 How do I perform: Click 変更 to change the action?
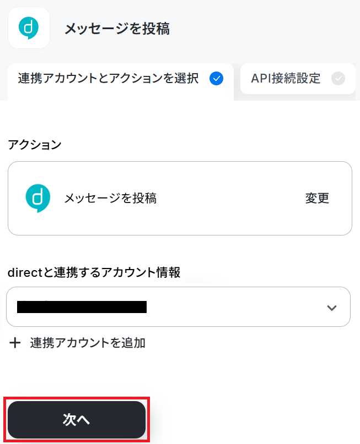[317, 198]
